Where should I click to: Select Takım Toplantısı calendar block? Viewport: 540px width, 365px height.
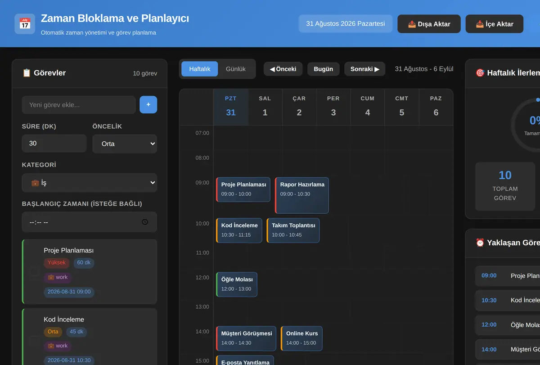(x=293, y=230)
